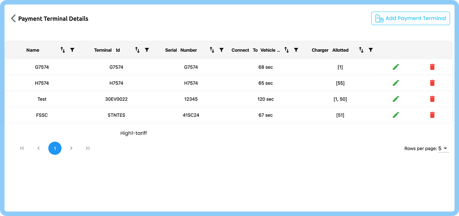Select page 1 in pagination
Image resolution: width=459 pixels, height=216 pixels.
click(55, 148)
